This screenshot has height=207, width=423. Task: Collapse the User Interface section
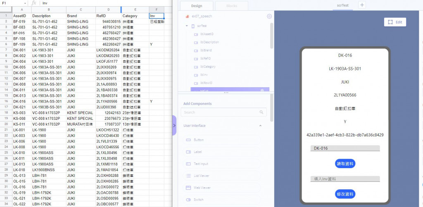pyautogui.click(x=260, y=126)
